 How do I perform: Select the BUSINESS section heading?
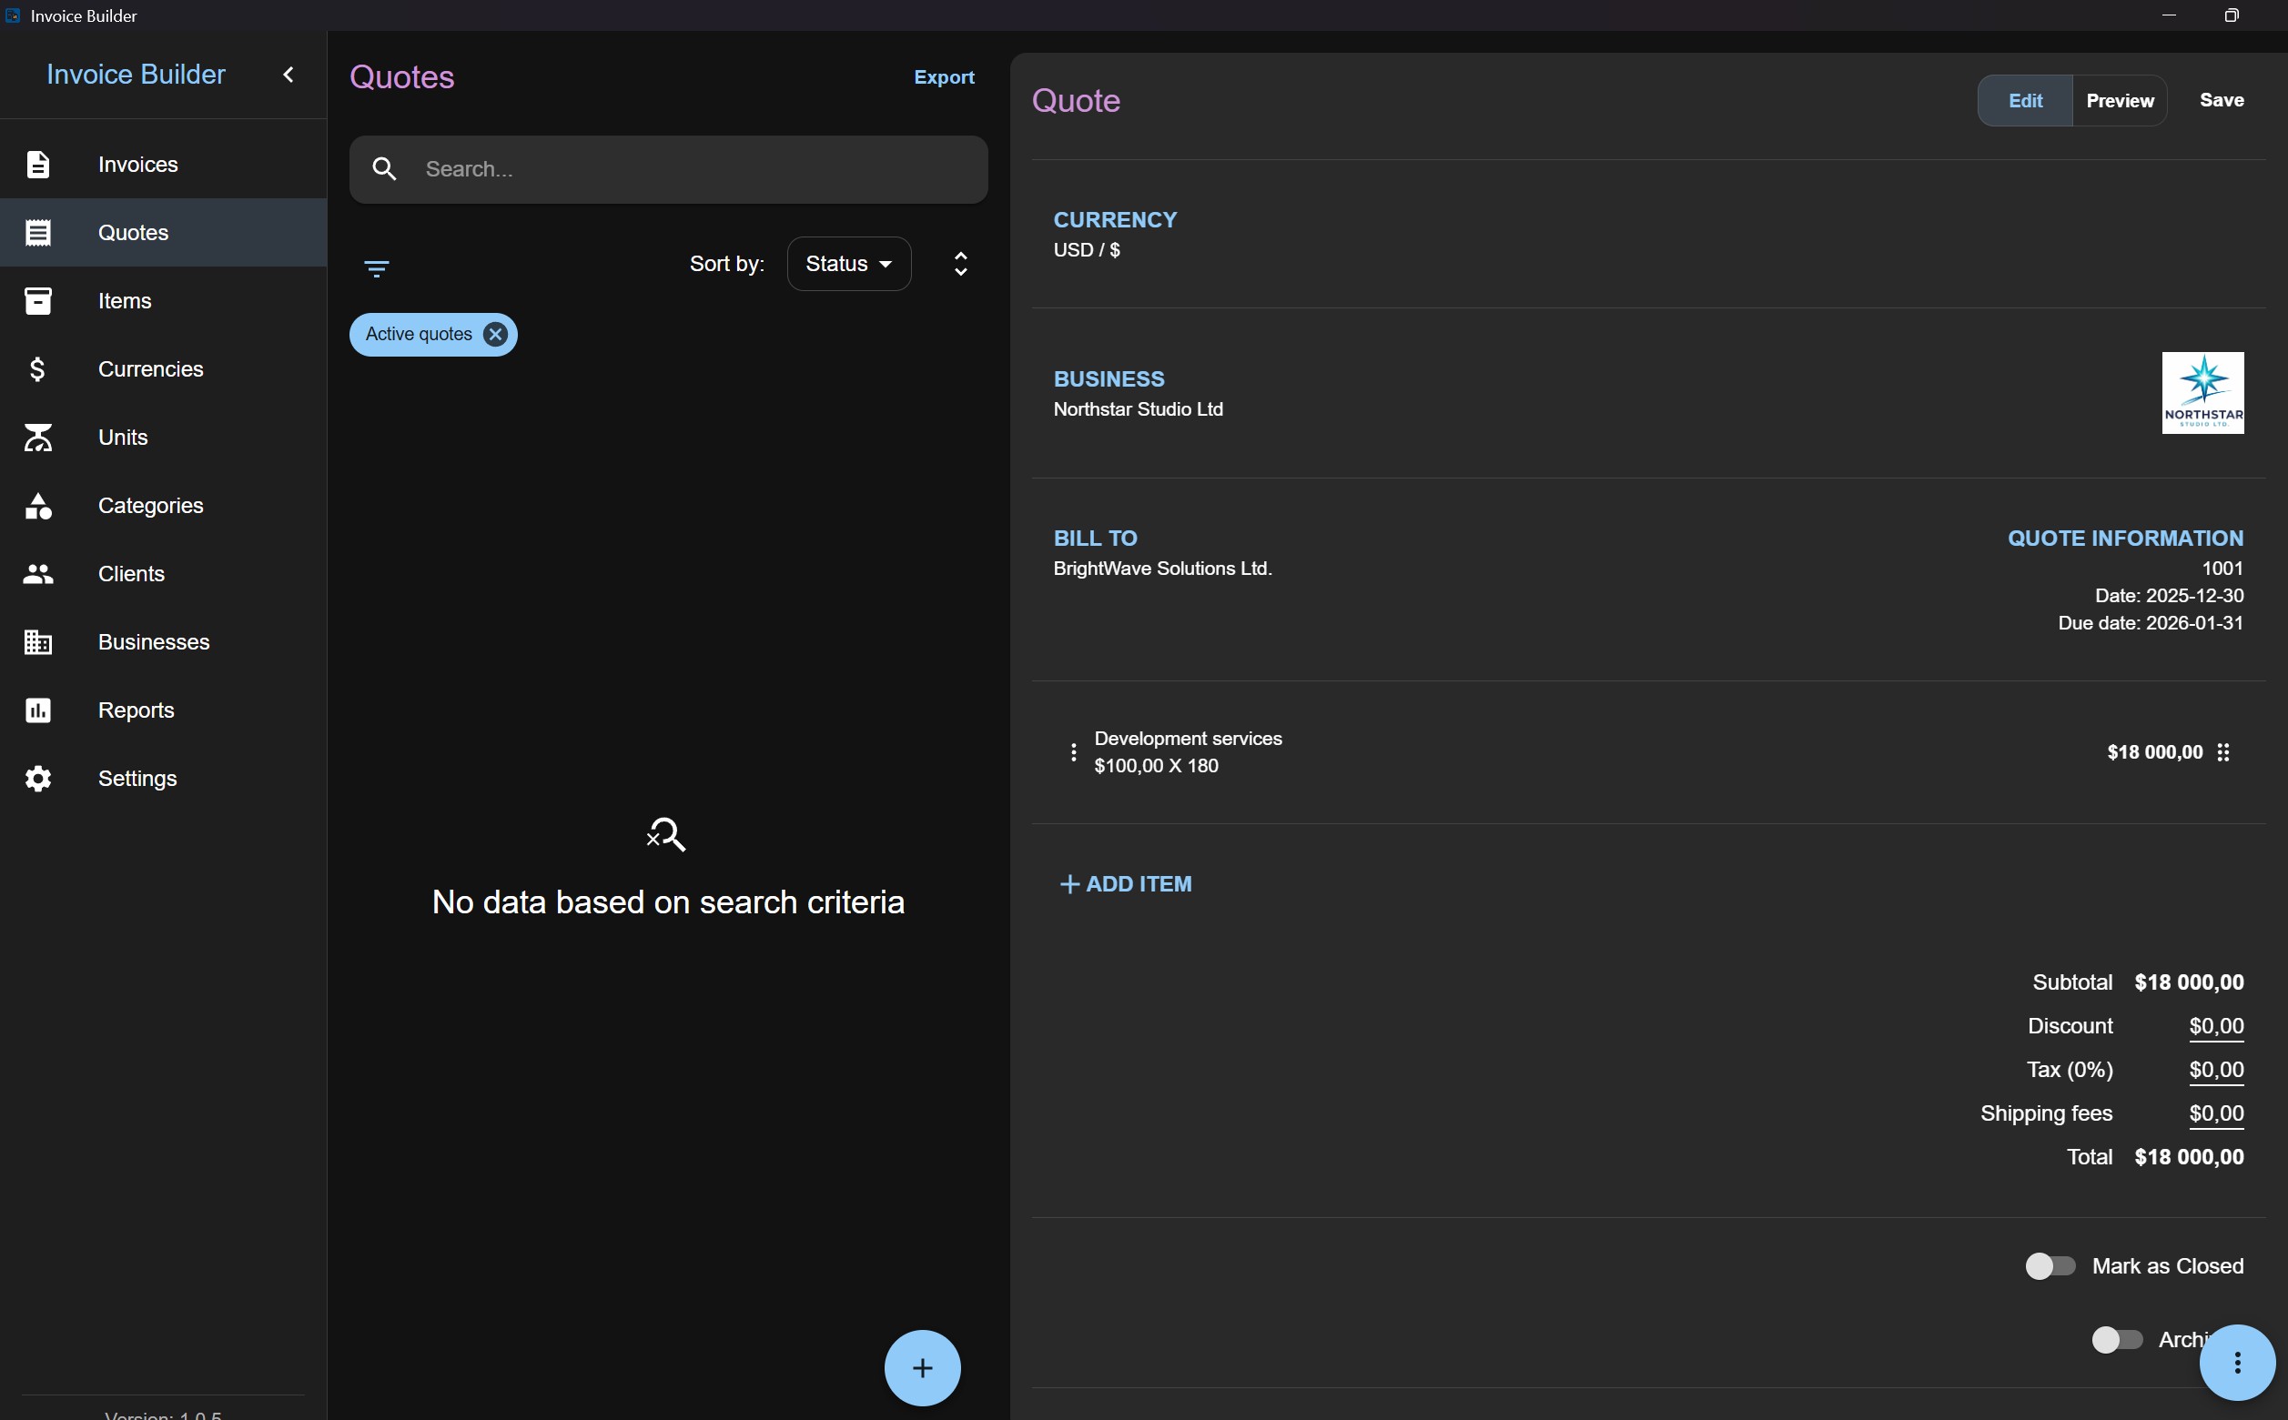(x=1109, y=379)
